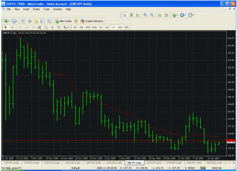Select the Equidistant Channel tool

39,27
